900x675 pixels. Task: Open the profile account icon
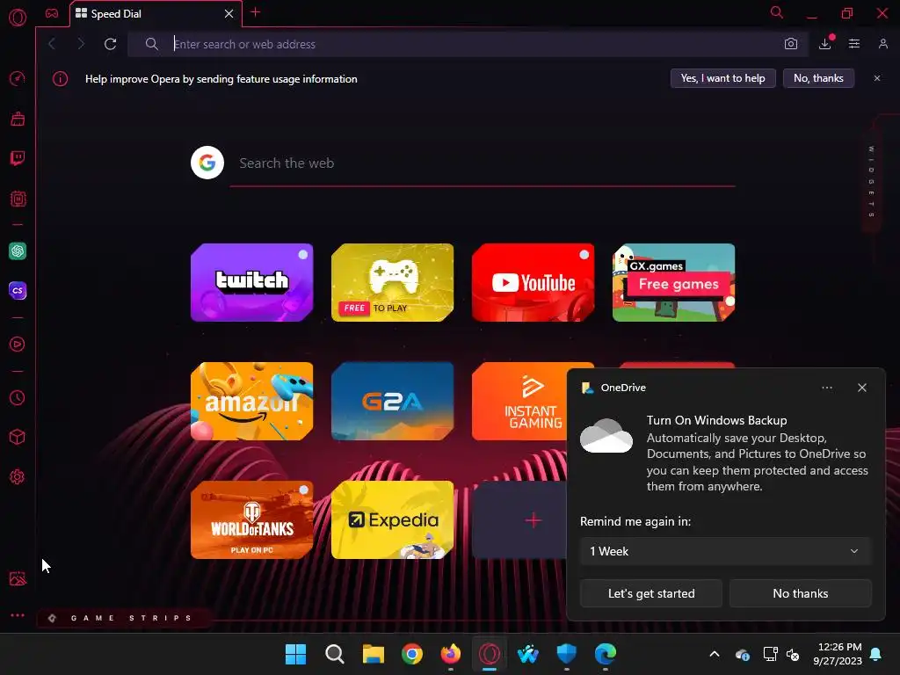[883, 44]
